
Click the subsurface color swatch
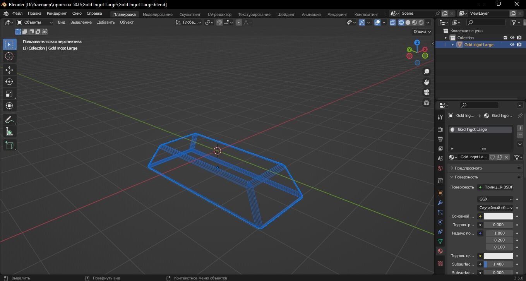pos(498,256)
